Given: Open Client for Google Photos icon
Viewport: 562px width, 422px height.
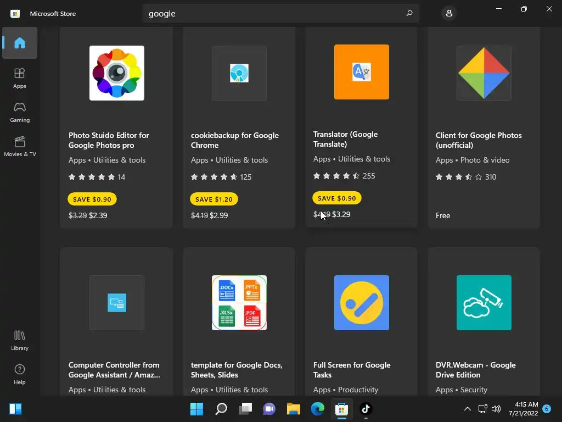Looking at the screenshot, I should tap(484, 73).
